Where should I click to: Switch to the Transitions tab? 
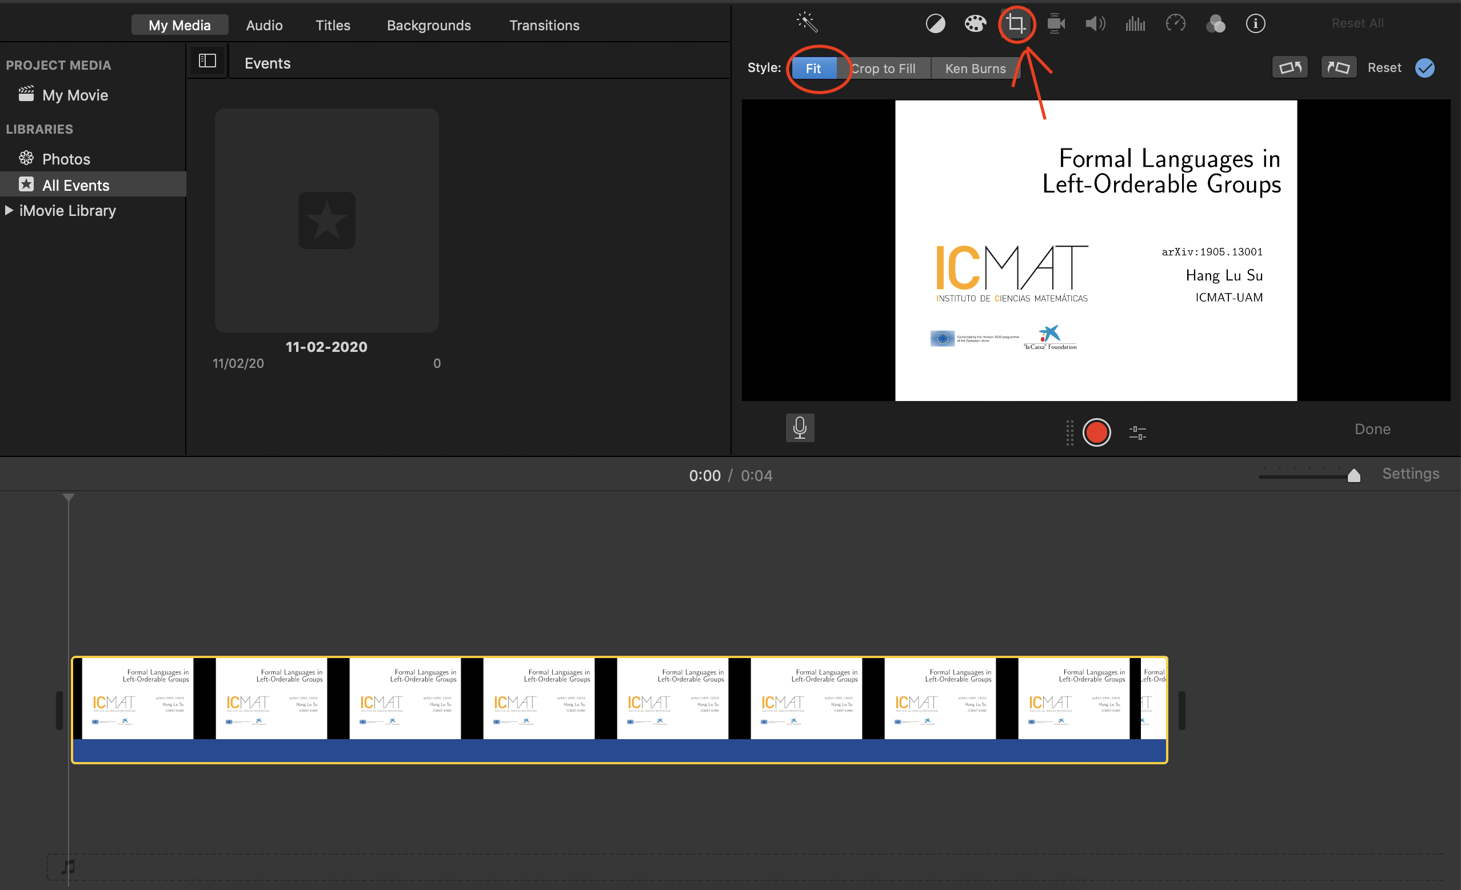click(544, 25)
